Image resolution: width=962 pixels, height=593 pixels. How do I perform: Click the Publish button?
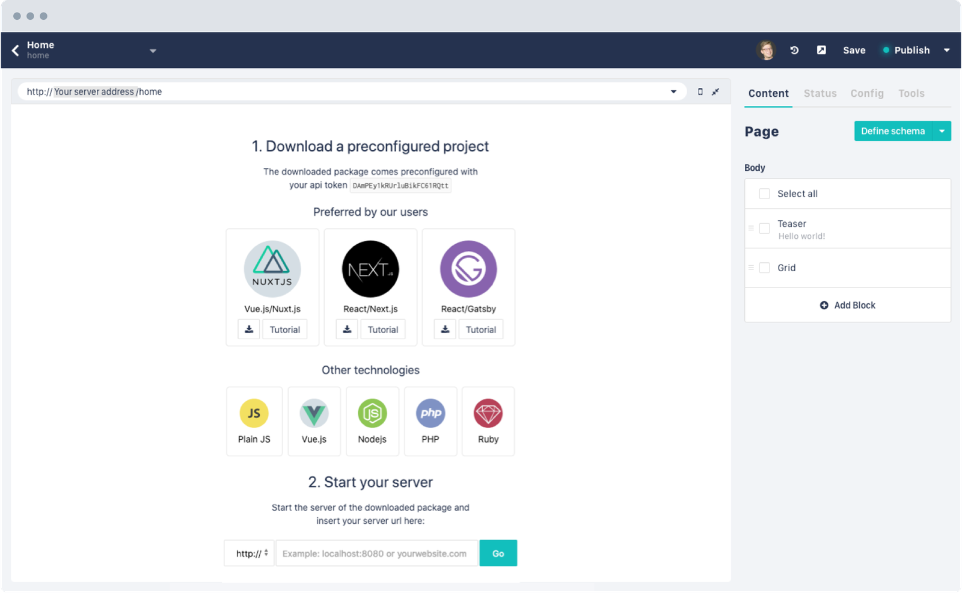[907, 51]
